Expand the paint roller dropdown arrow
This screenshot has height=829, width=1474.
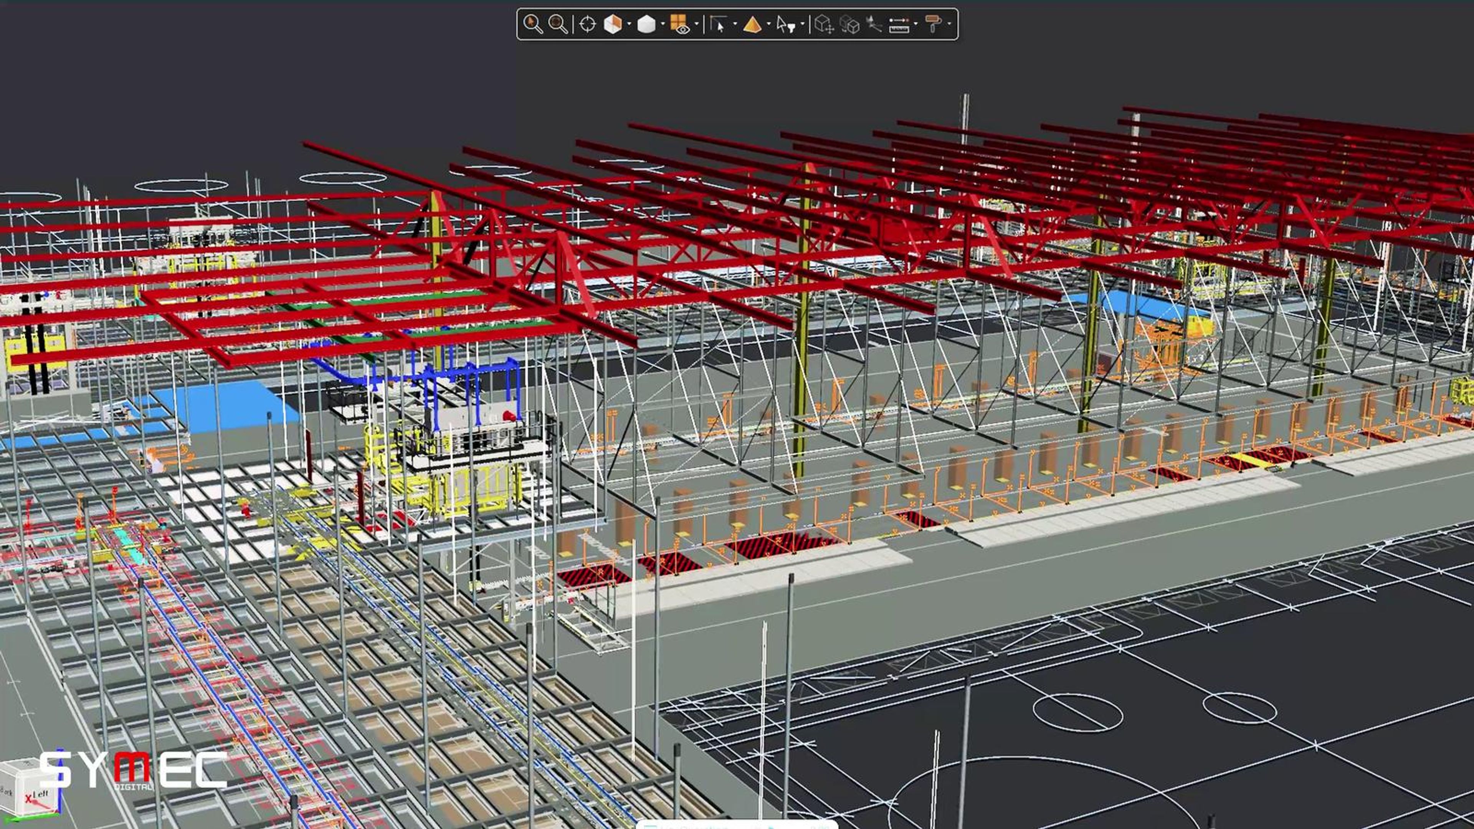949,24
